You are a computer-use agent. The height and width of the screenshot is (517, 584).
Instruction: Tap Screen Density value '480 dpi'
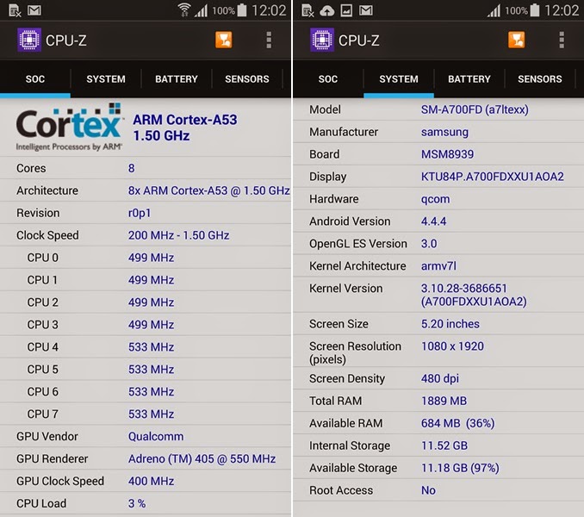click(x=440, y=378)
